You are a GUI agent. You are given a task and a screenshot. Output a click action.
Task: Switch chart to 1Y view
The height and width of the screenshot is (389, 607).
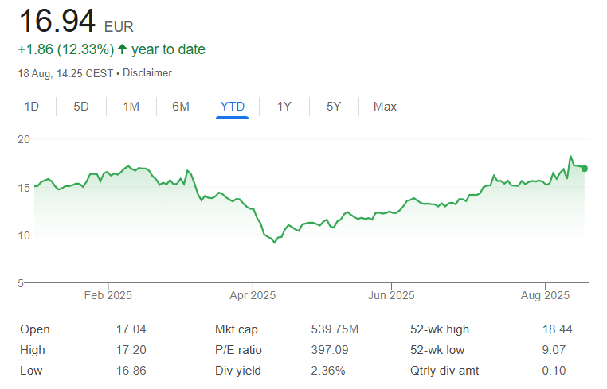point(284,107)
